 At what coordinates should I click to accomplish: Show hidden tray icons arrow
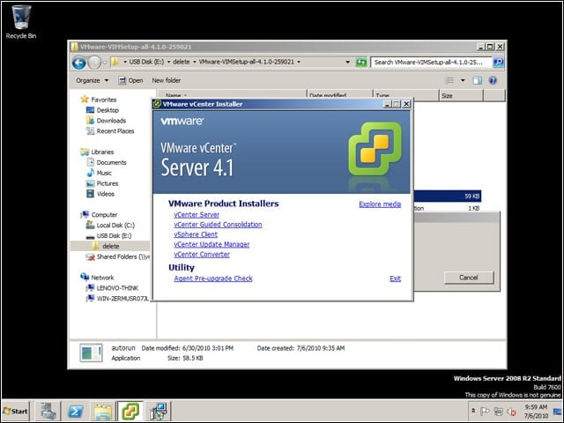click(474, 411)
